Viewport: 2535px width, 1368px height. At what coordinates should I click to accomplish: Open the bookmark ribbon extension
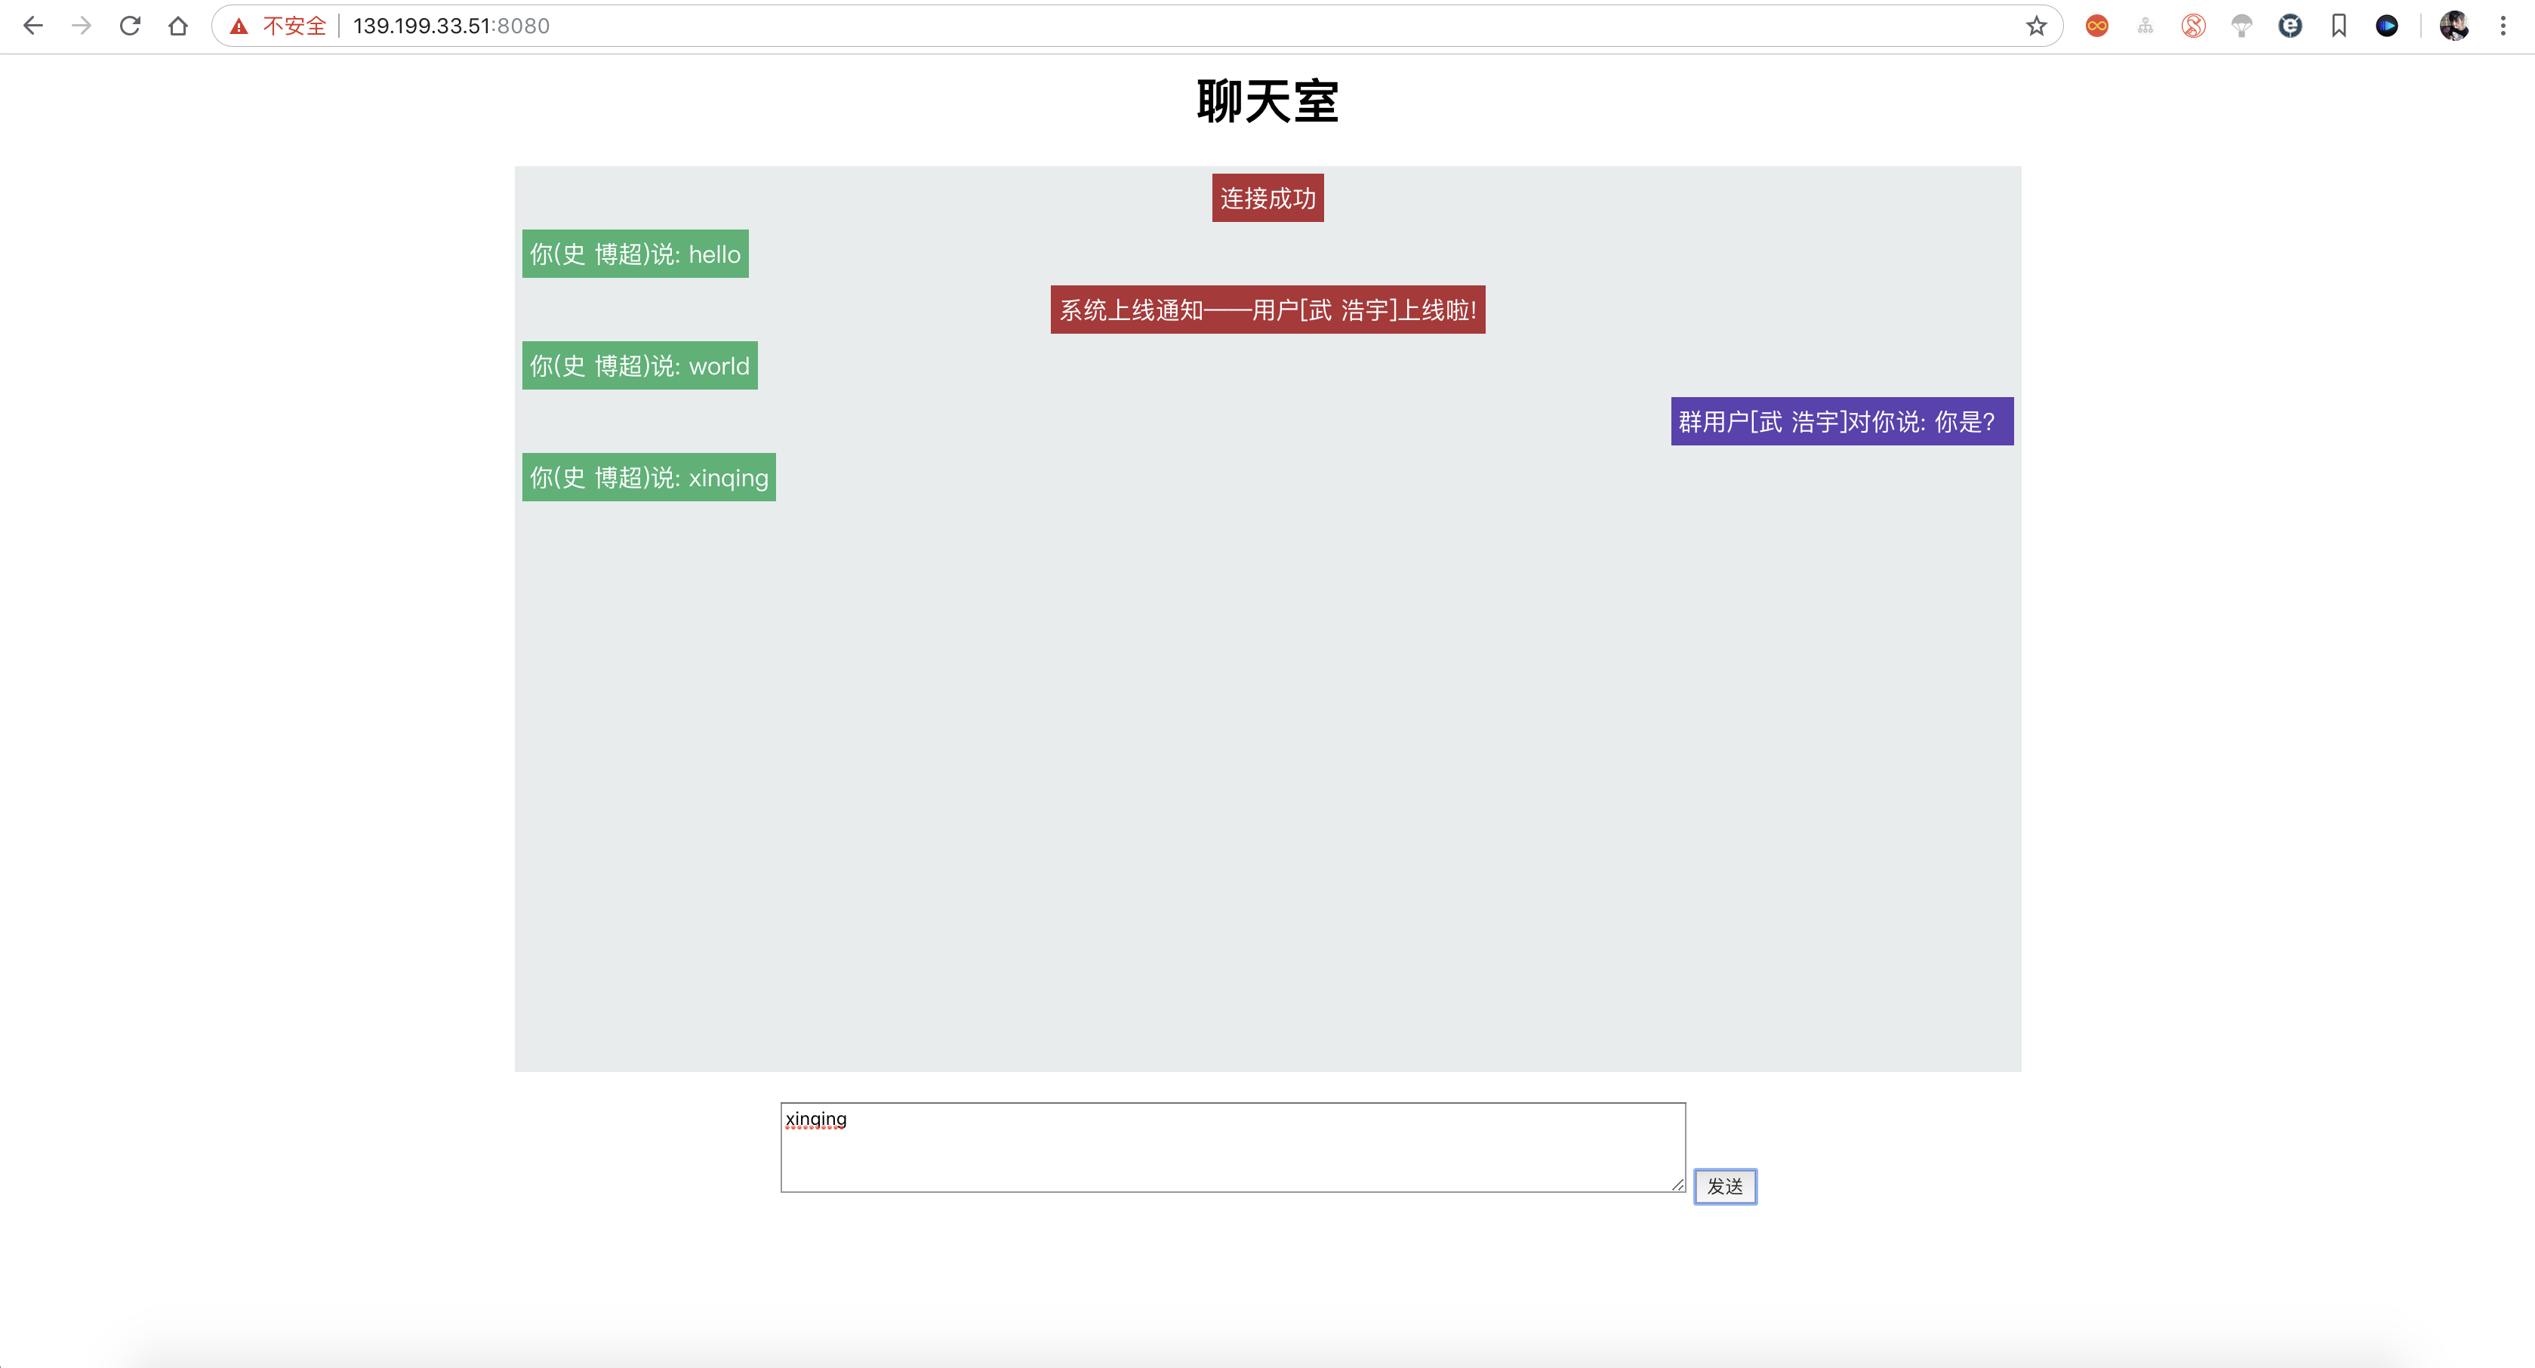click(2339, 26)
